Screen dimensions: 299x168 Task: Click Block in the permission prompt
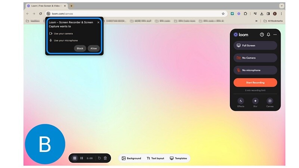(x=80, y=49)
